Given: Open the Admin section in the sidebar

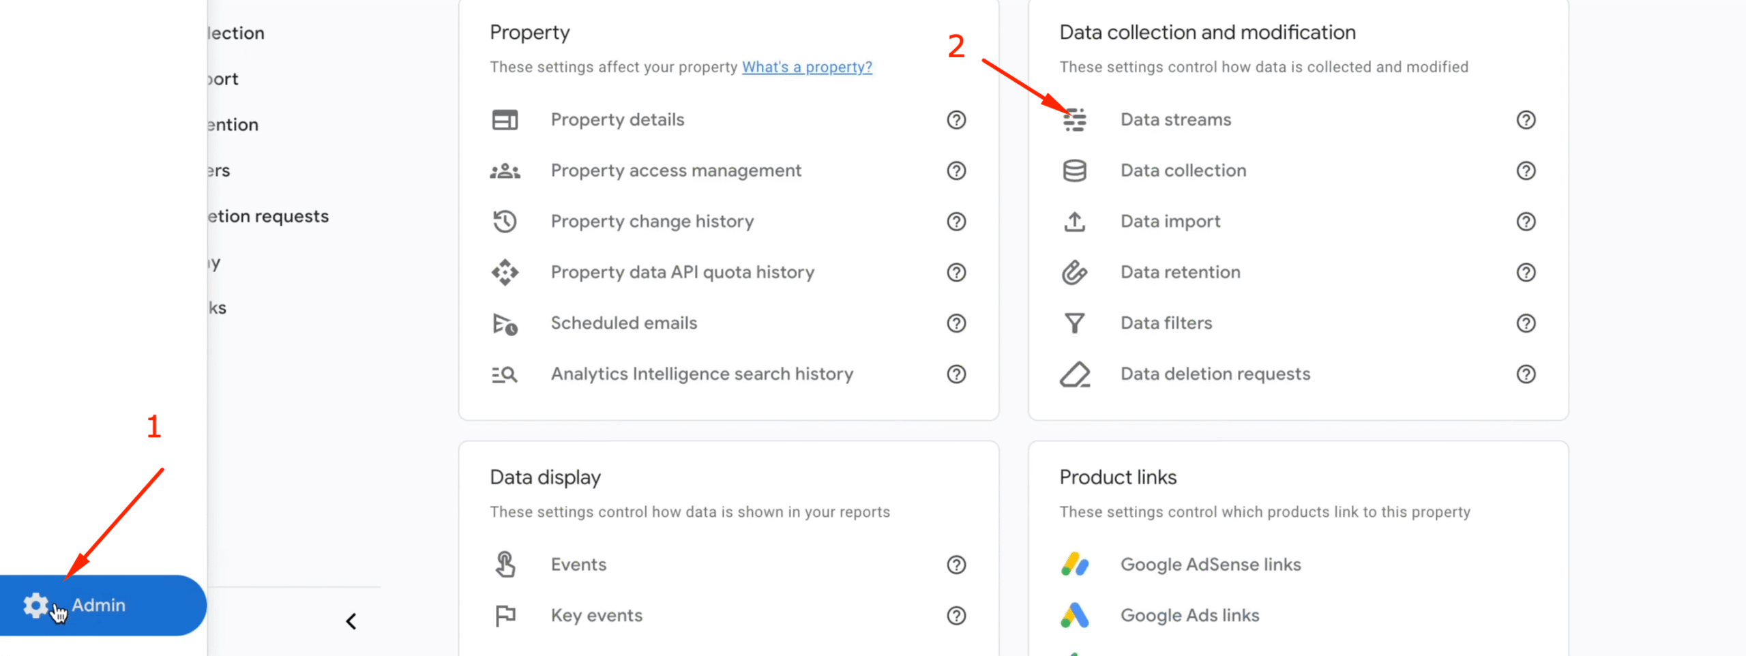Looking at the screenshot, I should click(99, 606).
